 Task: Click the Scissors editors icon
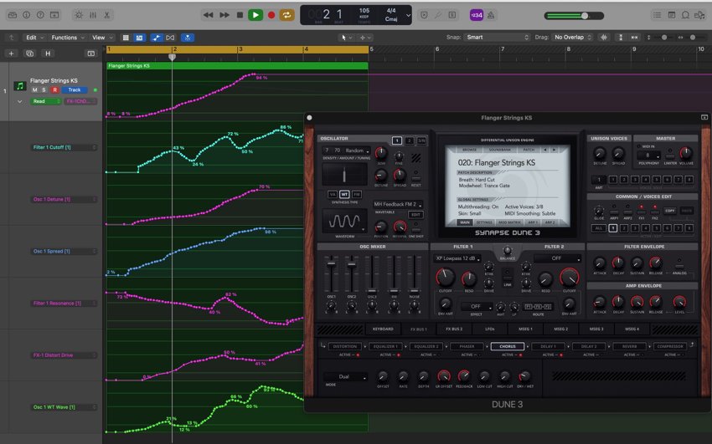click(106, 15)
